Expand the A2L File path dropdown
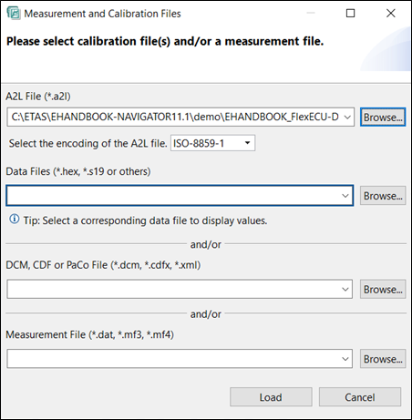Screen dimensions: 412x420 pyautogui.click(x=347, y=117)
